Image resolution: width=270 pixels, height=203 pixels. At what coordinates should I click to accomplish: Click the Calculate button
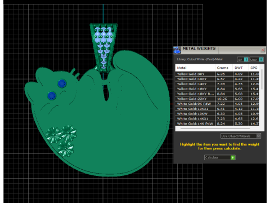pyautogui.click(x=220, y=157)
